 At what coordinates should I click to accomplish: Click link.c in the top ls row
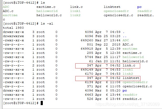click(76, 7)
